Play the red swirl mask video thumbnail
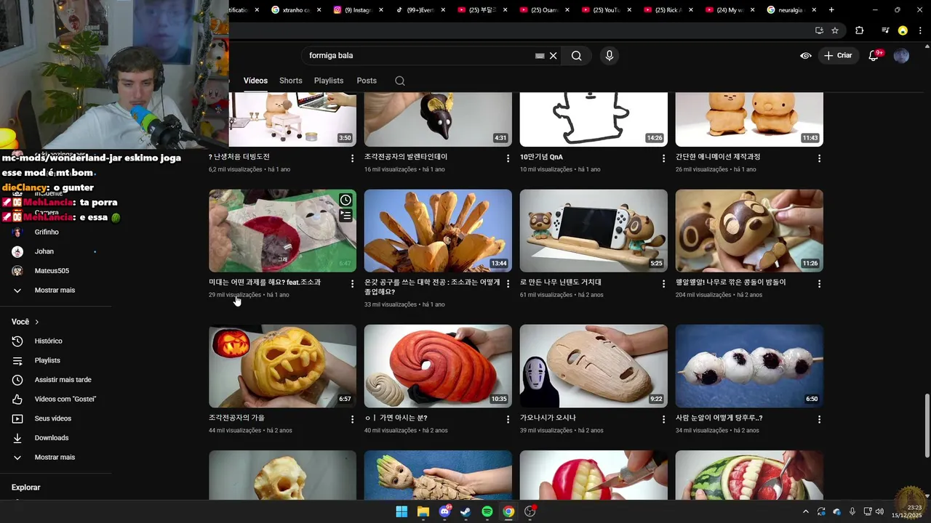 tap(438, 366)
